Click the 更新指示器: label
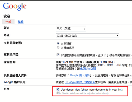The image size is (132, 102). click(11, 54)
